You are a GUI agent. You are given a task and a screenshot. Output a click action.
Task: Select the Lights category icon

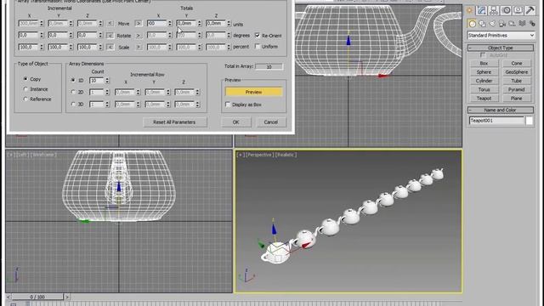pyautogui.click(x=492, y=24)
